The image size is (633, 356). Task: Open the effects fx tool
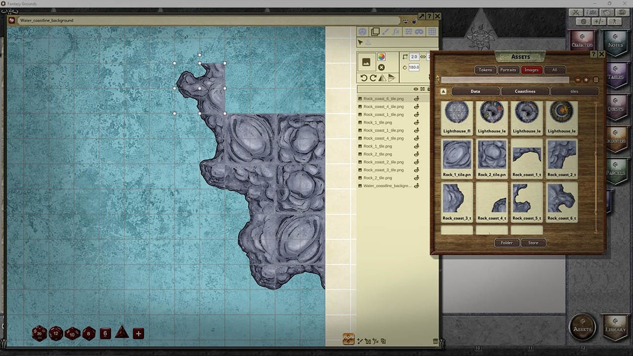point(396,31)
